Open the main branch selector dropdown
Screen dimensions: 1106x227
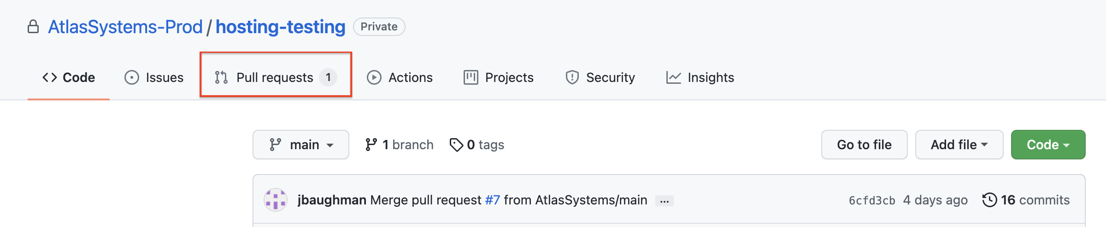pyautogui.click(x=301, y=145)
